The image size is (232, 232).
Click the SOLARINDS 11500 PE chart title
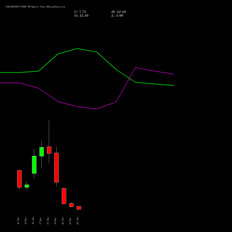point(35,7)
